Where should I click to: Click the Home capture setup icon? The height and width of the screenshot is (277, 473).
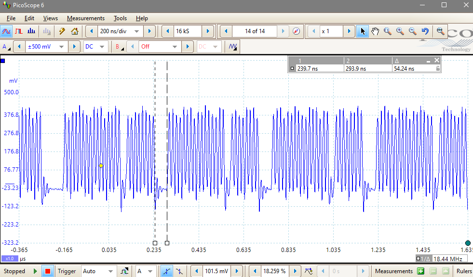coord(75,31)
